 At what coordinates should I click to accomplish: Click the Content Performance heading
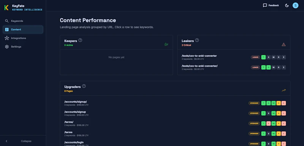pos(88,20)
